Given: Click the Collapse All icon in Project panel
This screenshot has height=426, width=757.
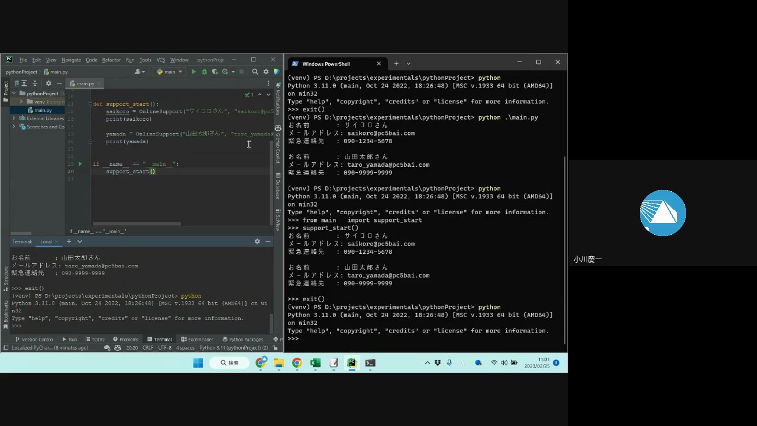Looking at the screenshot, I should click(x=35, y=83).
